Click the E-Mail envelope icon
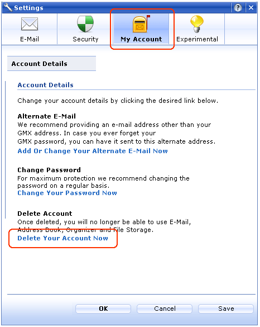Image resolution: width=260 pixels, height=327 pixels. click(30, 24)
